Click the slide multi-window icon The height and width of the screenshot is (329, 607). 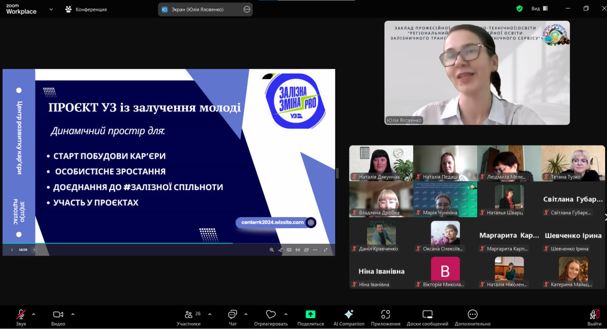coord(306,249)
